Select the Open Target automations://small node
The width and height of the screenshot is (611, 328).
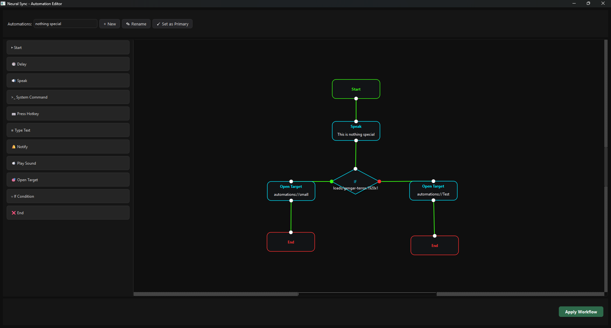tap(291, 191)
